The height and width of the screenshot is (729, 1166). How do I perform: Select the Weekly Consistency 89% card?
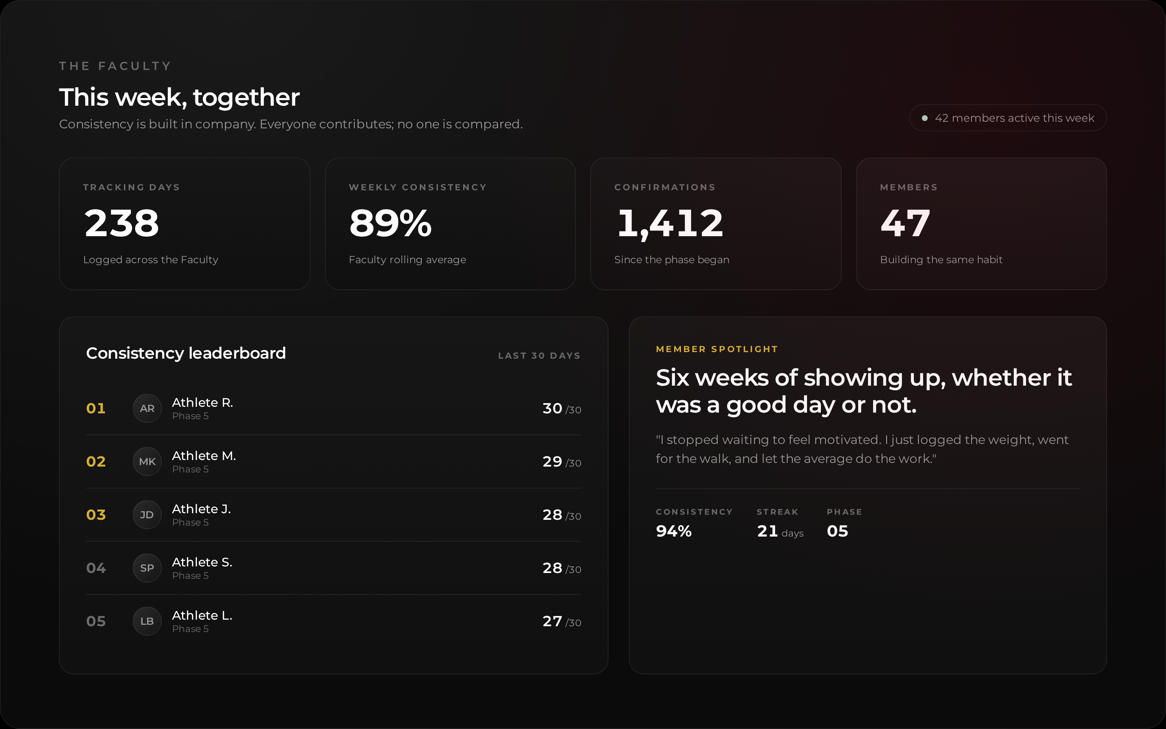pos(450,224)
